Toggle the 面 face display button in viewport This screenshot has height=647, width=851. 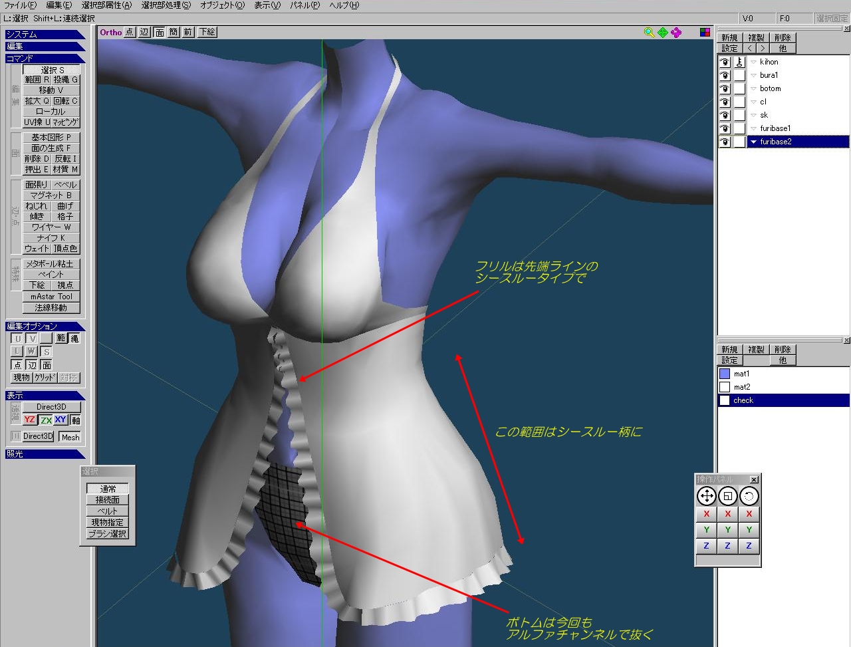coord(160,32)
